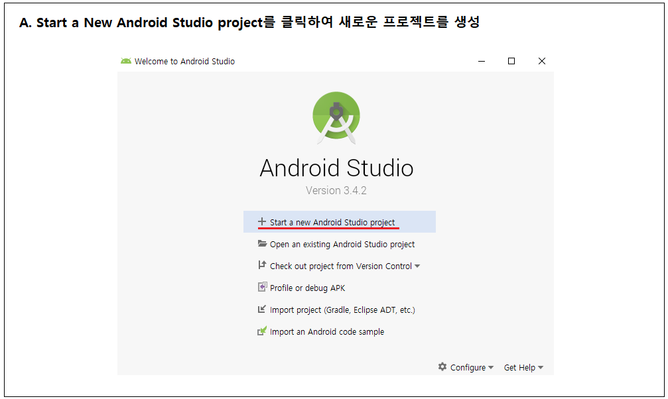Screen dimensions: 668x399
Task: Click the Android head icon in title bar
Action: coord(125,61)
